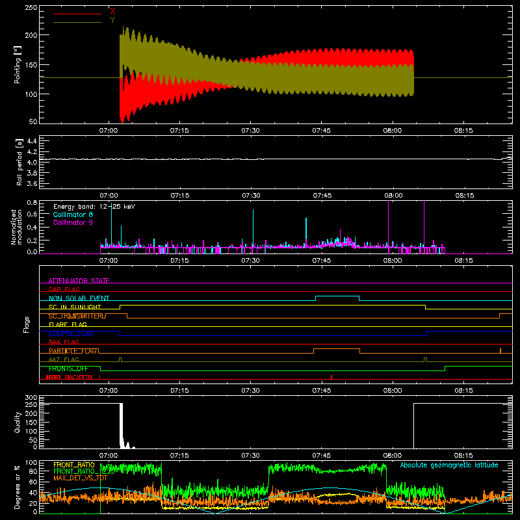Screen dimensions: 520x520
Task: Click the olive Y legend line sample
Action: pos(77,23)
